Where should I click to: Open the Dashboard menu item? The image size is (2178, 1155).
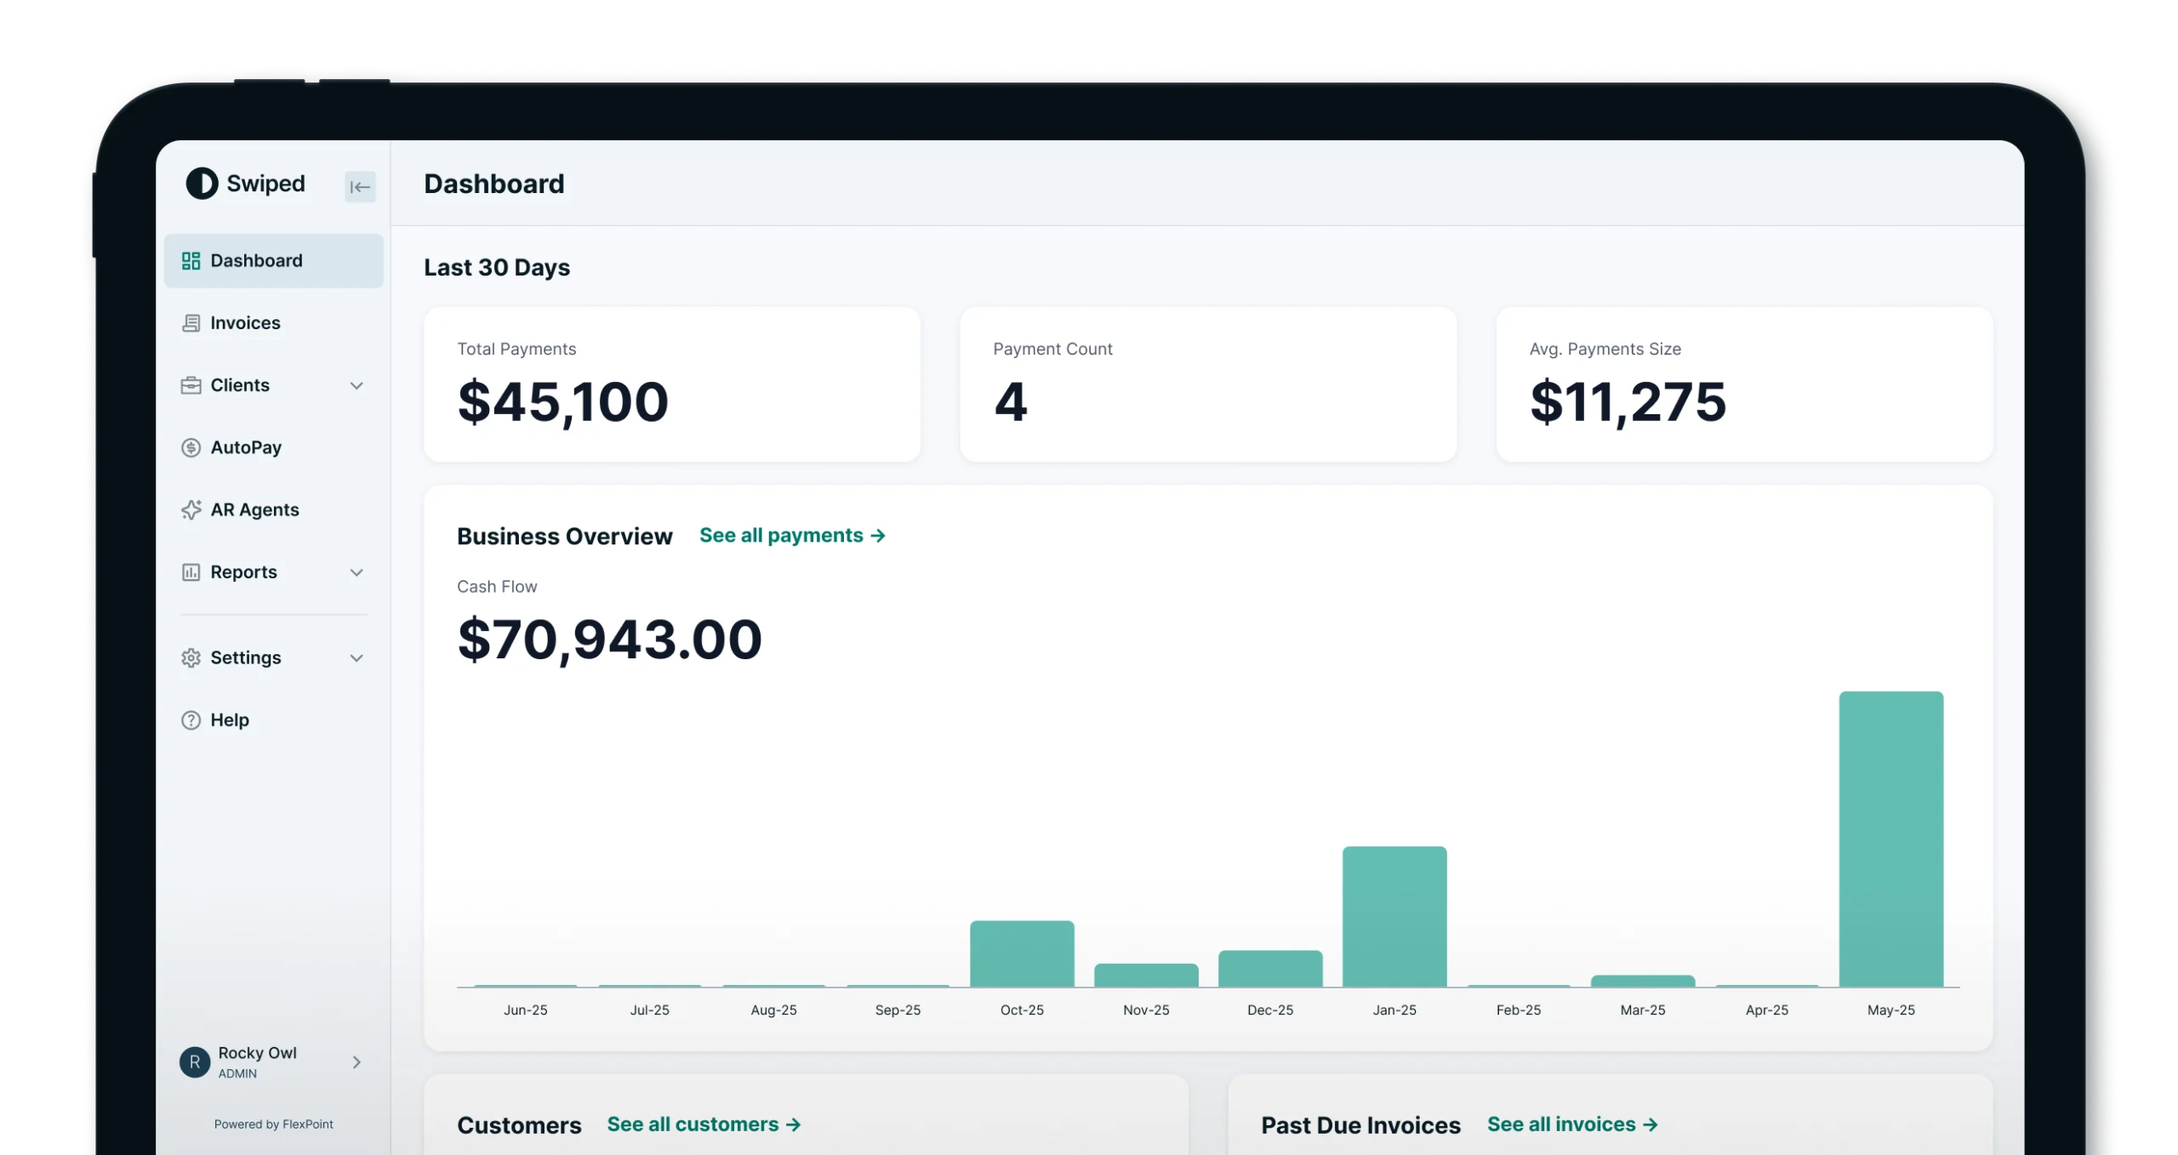pyautogui.click(x=273, y=260)
